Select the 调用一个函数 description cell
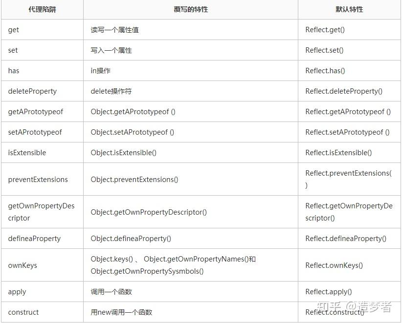Image resolution: width=402 pixels, height=323 pixels. (111, 292)
